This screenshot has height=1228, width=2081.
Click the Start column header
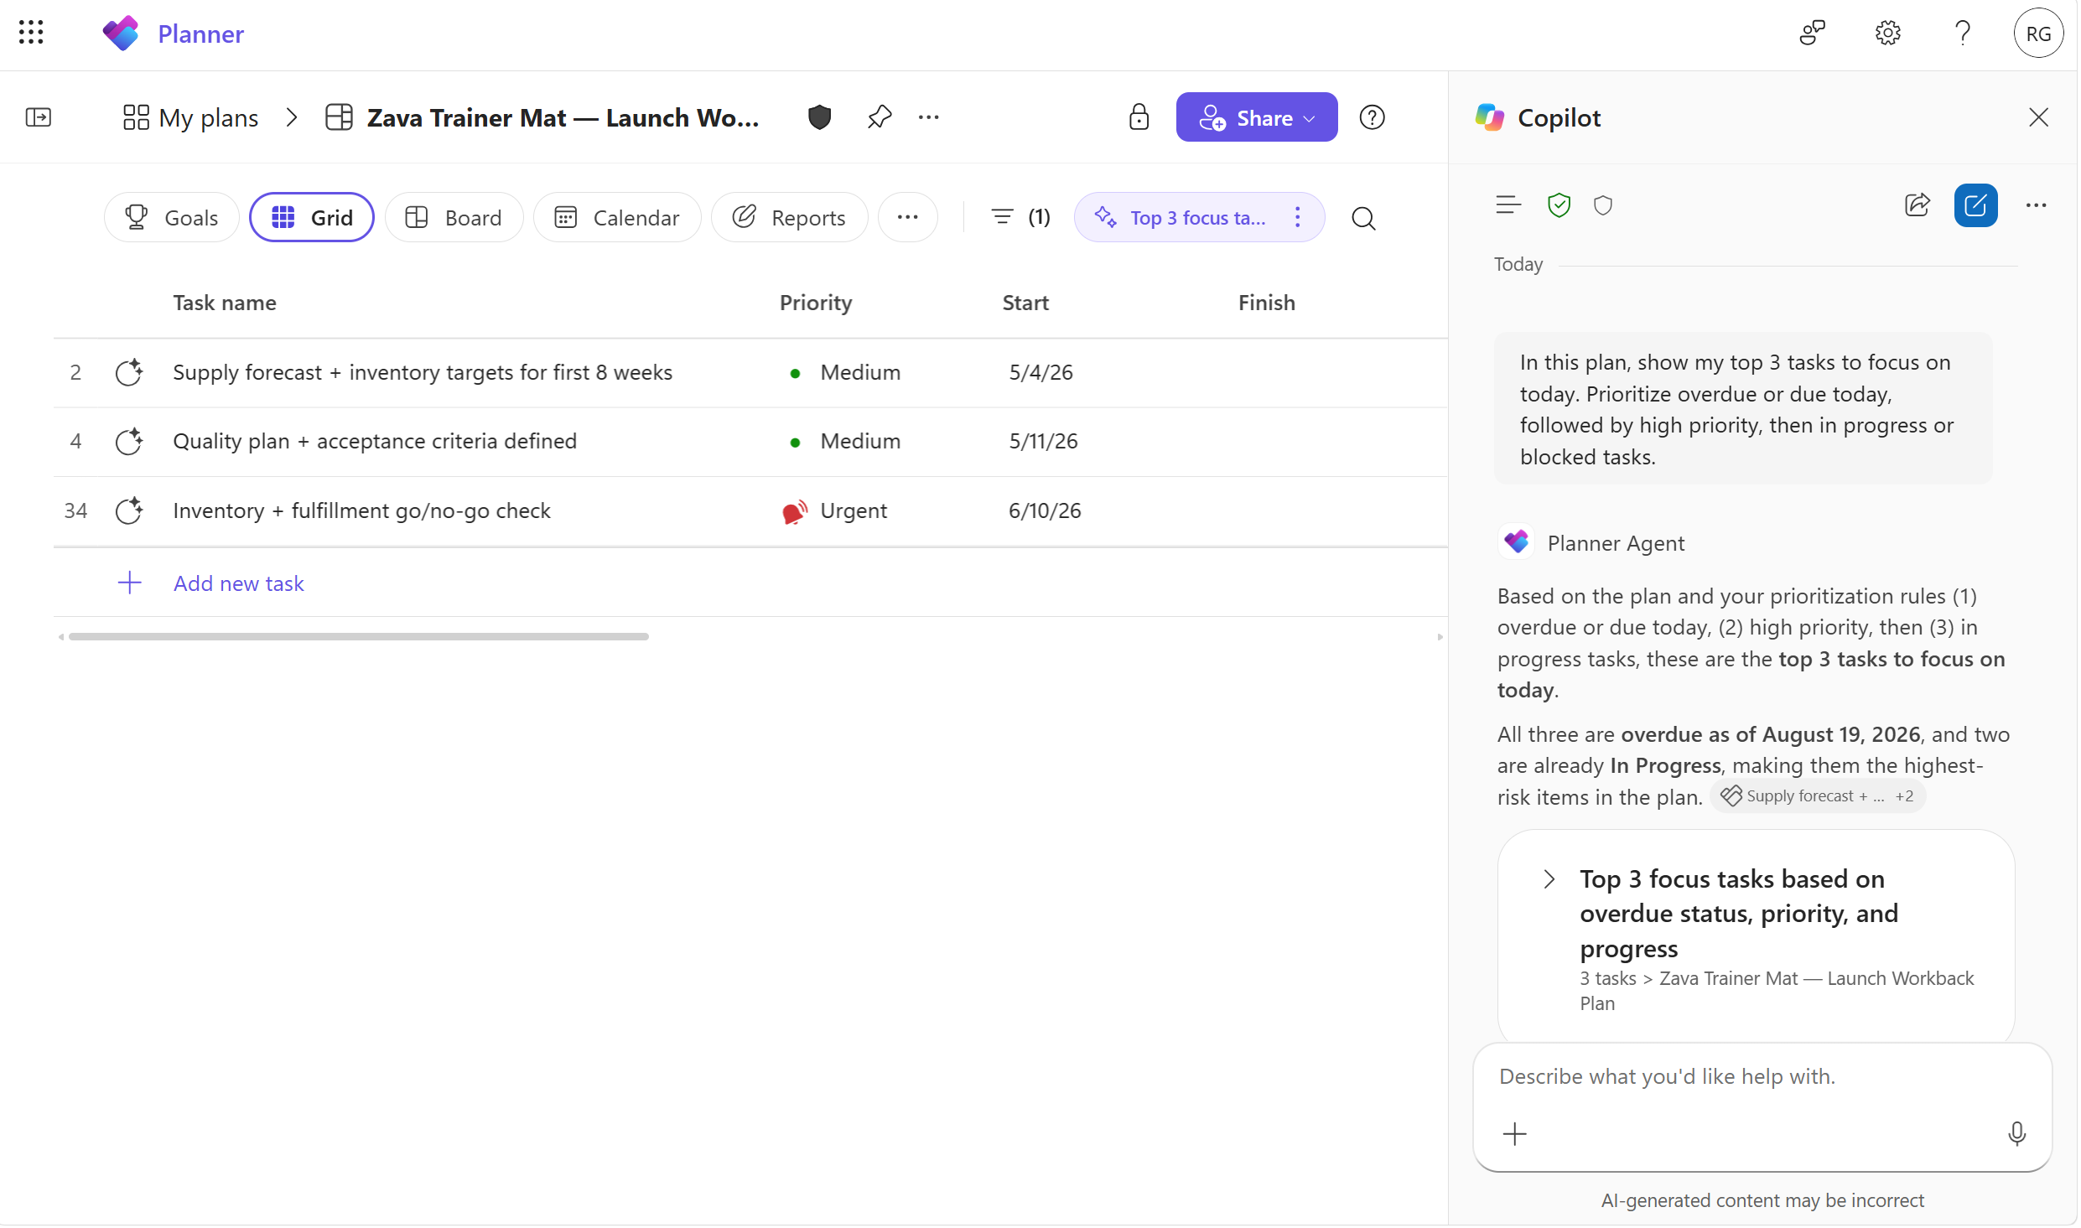(1025, 303)
